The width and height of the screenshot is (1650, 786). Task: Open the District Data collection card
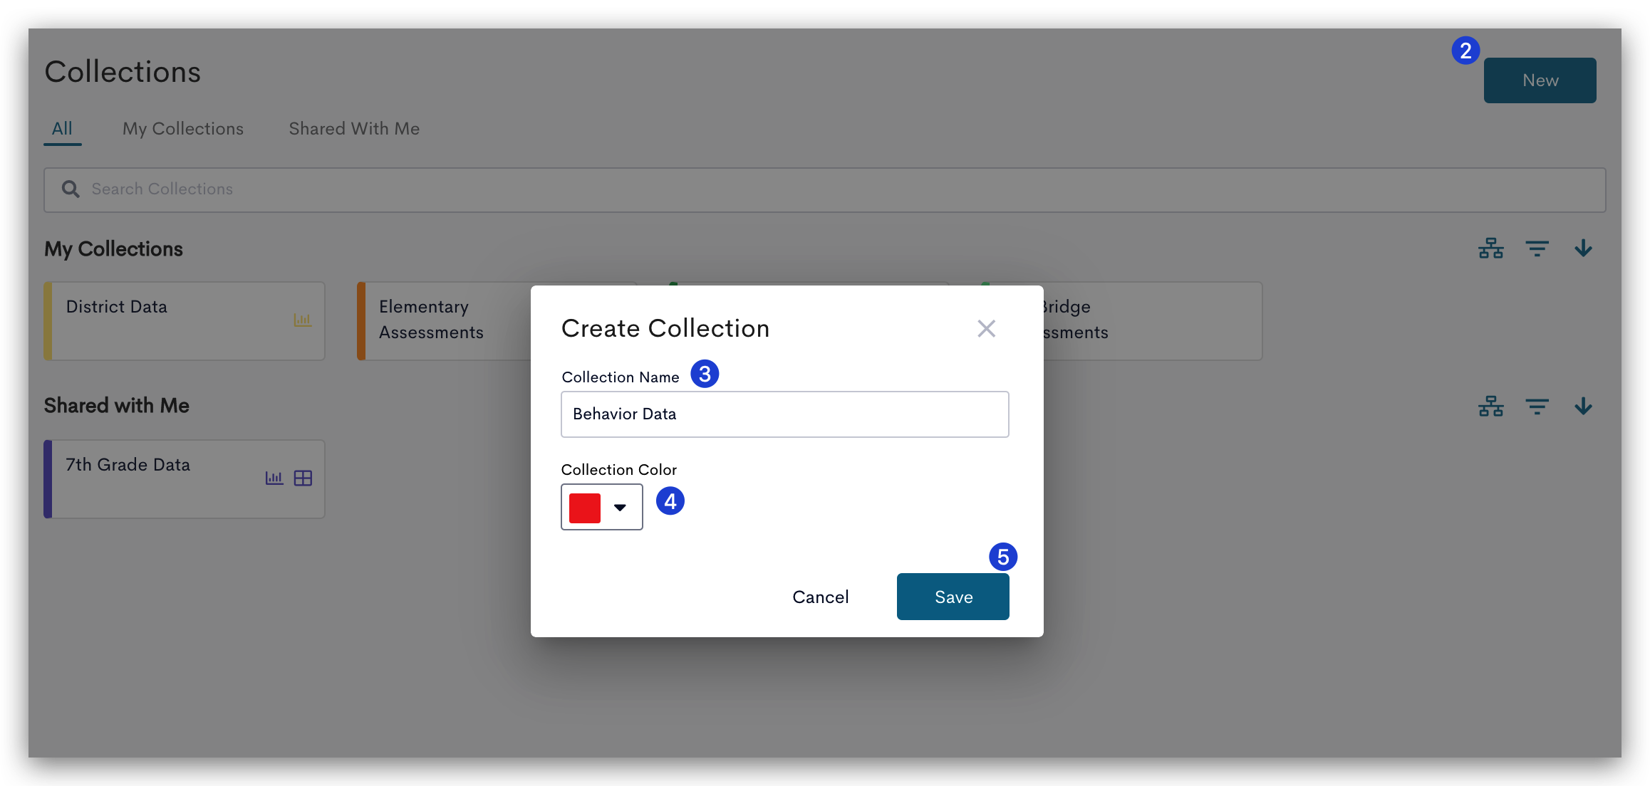[185, 321]
